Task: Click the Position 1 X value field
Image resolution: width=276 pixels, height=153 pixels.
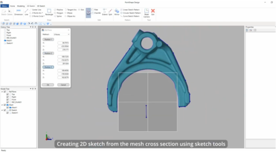Action: [x=63, y=43]
